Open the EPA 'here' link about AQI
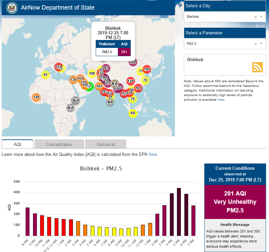The width and height of the screenshot is (269, 252). (153, 154)
